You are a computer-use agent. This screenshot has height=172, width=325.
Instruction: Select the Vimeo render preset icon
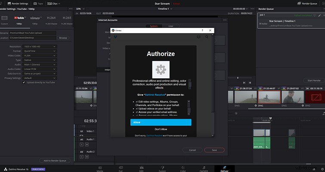[35, 18]
